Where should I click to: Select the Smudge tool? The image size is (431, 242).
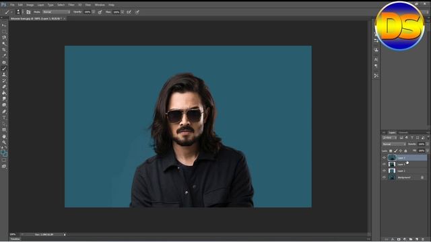pyautogui.click(x=4, y=99)
